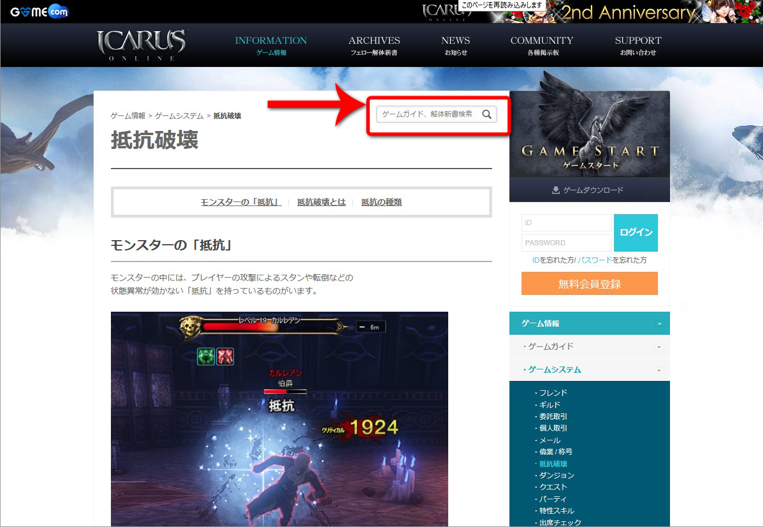The width and height of the screenshot is (763, 527).
Task: Open フレンド in sidebar
Action: coord(553,393)
